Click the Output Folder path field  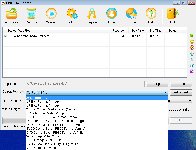85,84
